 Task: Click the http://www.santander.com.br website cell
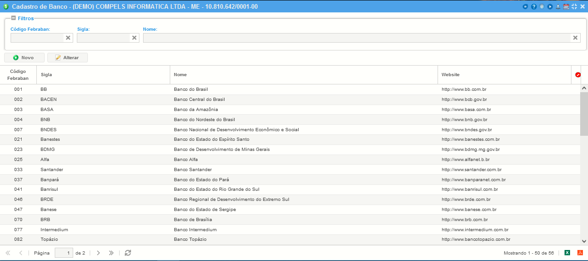tap(504, 170)
